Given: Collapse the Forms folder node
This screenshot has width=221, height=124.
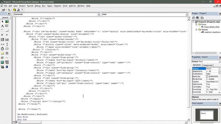Looking at the screenshot, I should (196, 24).
